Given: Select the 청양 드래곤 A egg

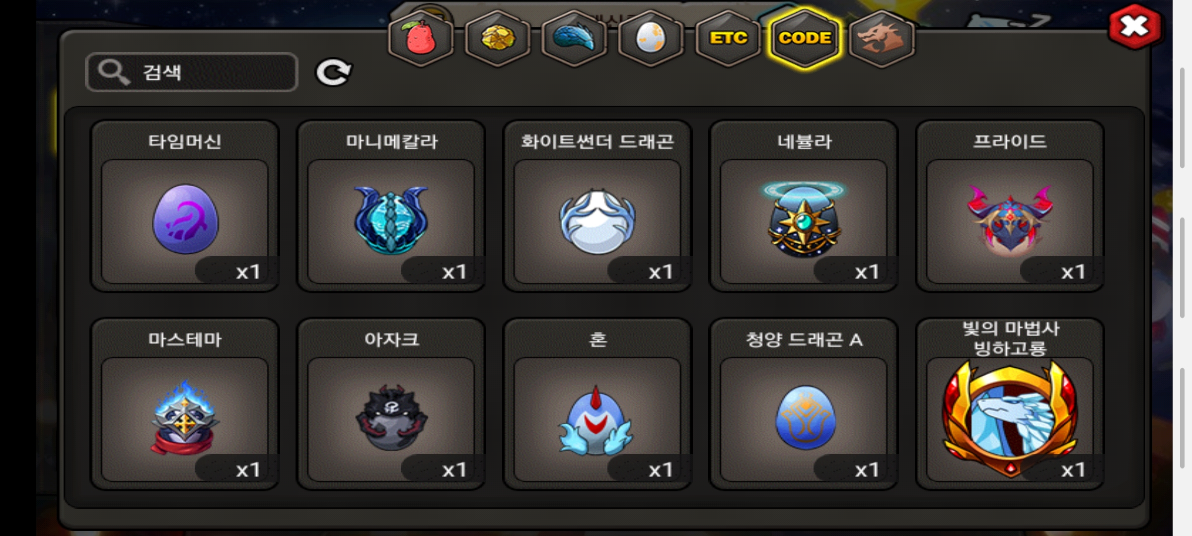Looking at the screenshot, I should point(804,404).
